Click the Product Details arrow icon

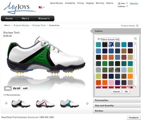point(137,26)
